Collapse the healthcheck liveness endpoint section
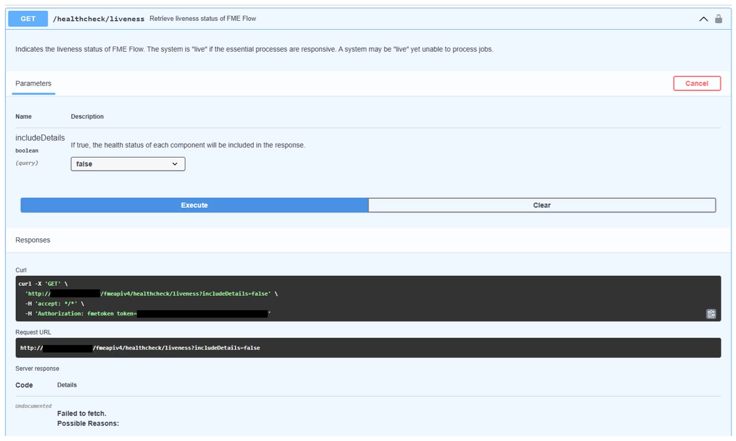 703,19
